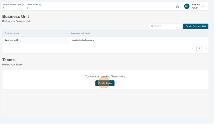The width and height of the screenshot is (217, 128).
Task: Click the Total Business Unit count
Action: (x=3, y=8)
